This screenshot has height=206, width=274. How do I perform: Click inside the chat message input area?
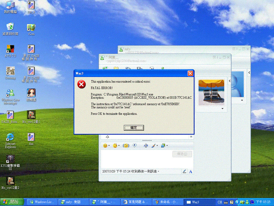[x=136, y=159]
